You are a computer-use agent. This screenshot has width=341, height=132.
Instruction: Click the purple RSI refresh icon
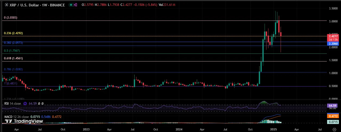pos(25,103)
